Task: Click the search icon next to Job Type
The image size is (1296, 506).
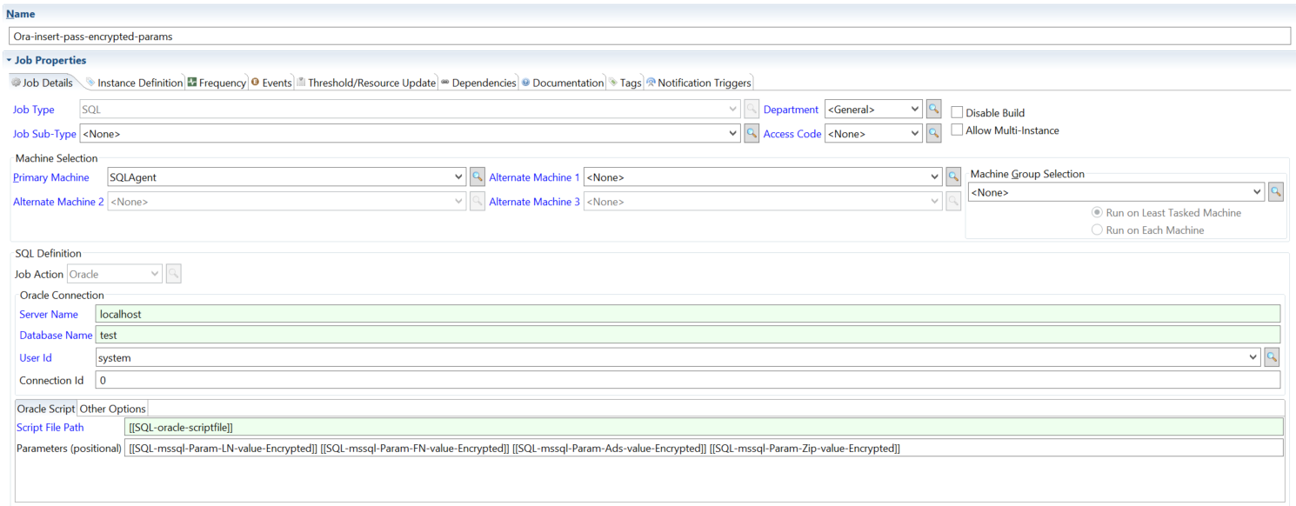Action: [752, 110]
